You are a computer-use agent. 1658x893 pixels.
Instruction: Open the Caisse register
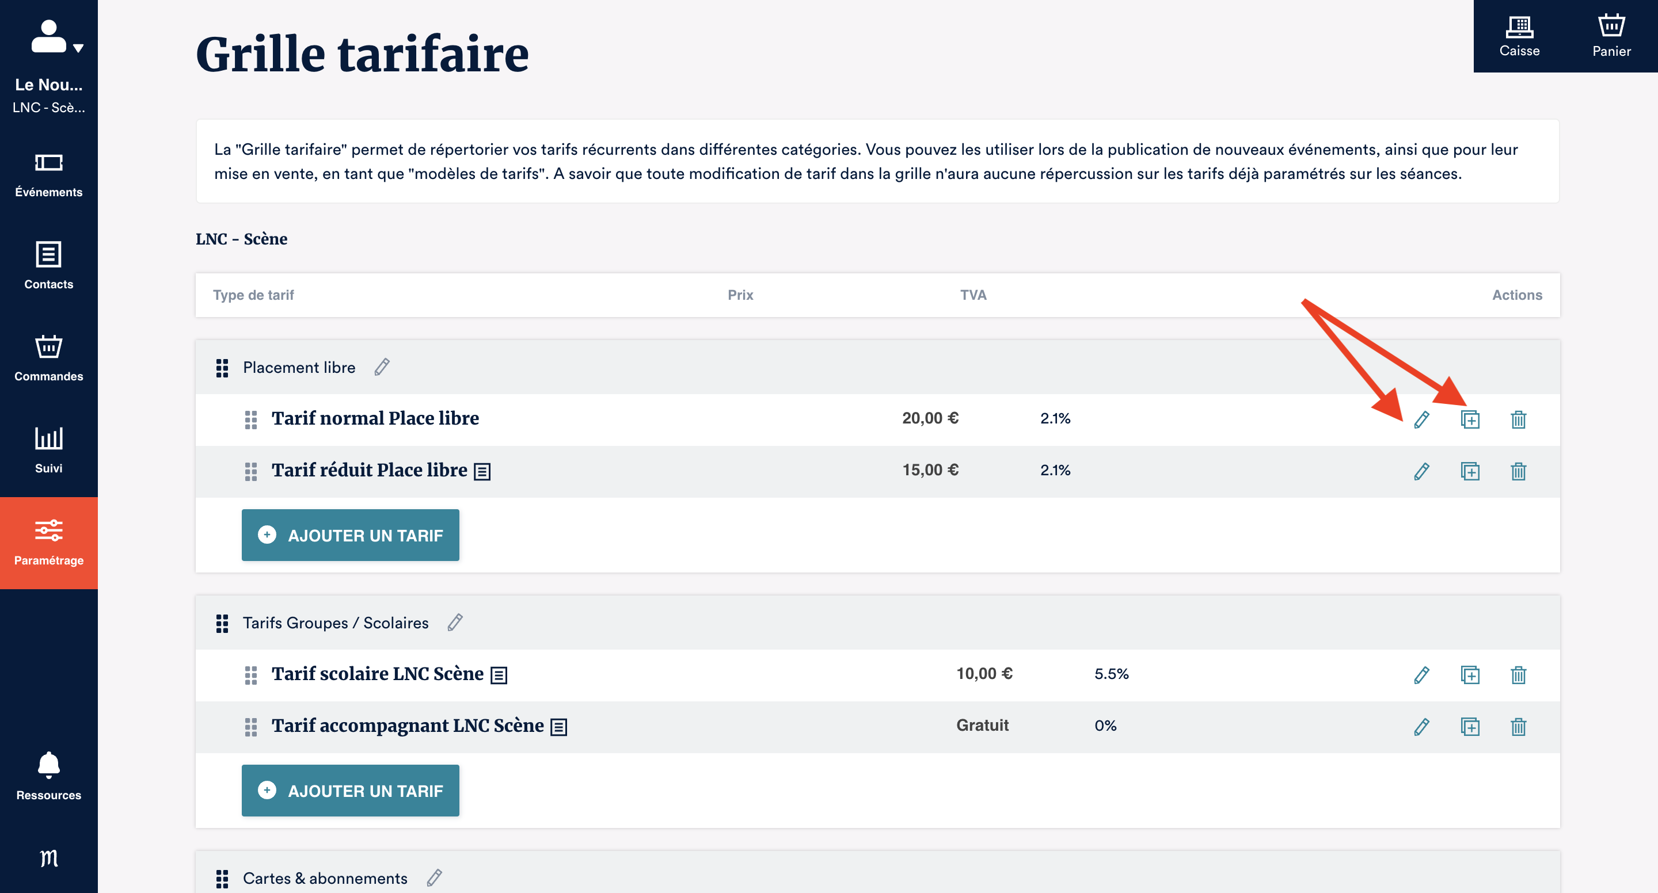pyautogui.click(x=1519, y=36)
